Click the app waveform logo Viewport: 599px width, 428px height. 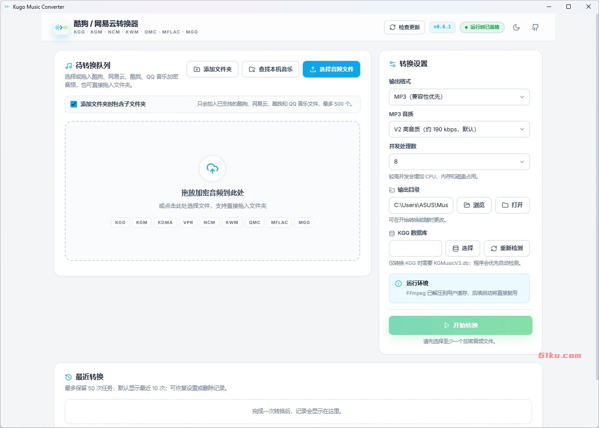(61, 27)
